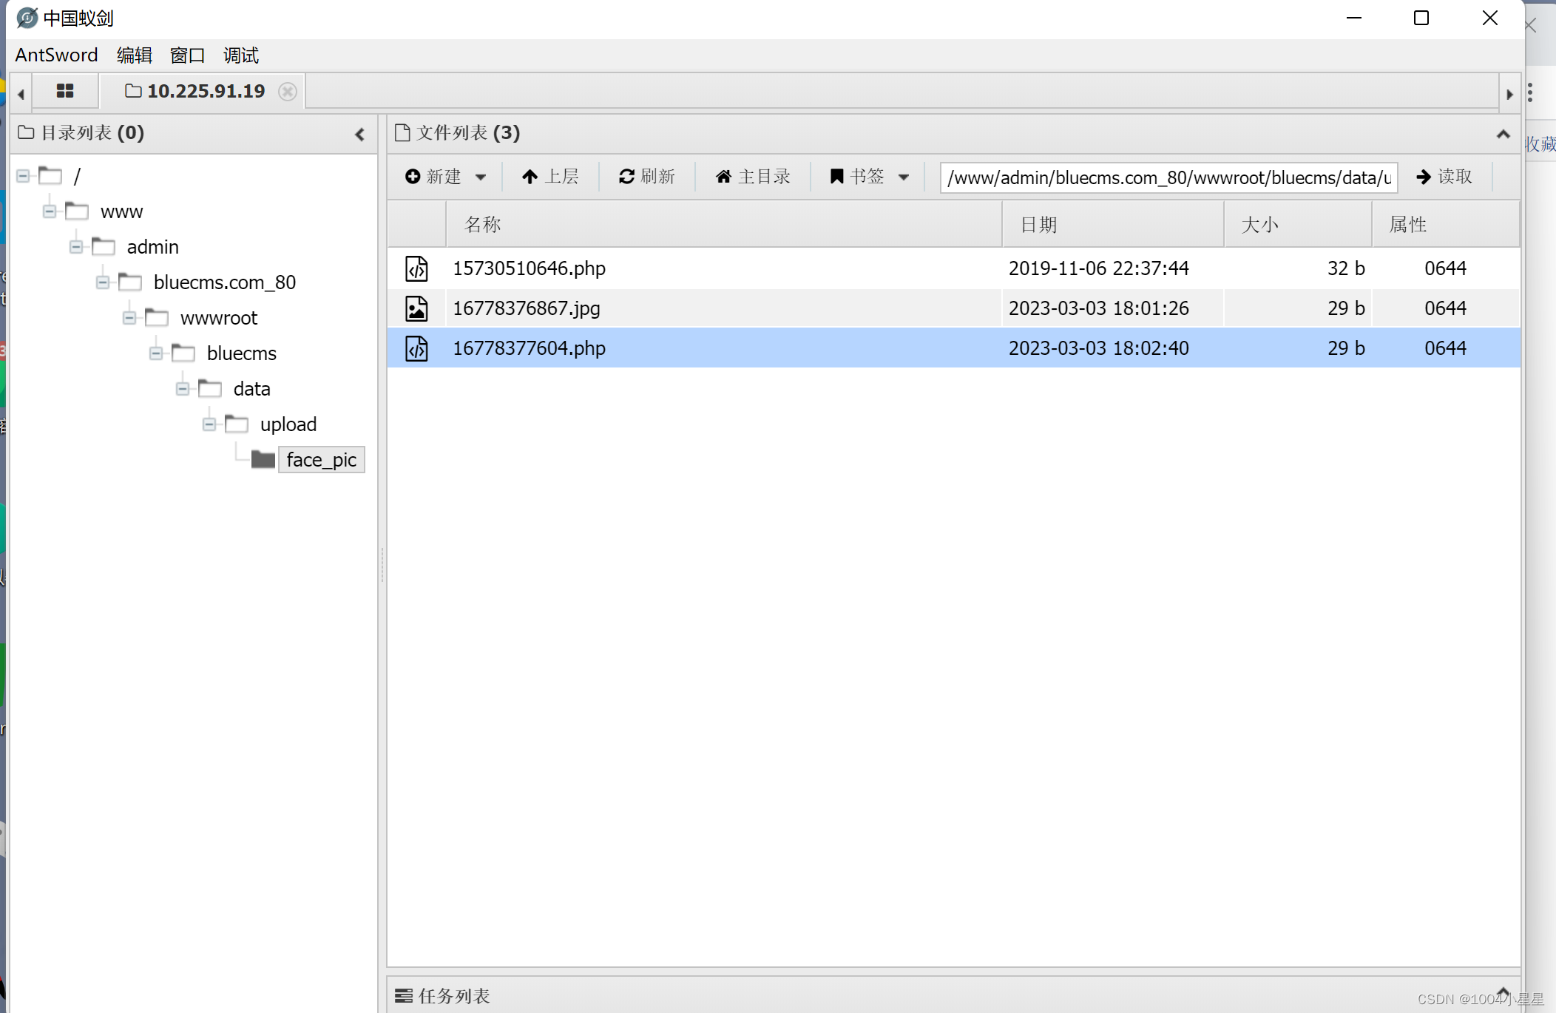Click the 32 b size cell

[x=1346, y=268]
